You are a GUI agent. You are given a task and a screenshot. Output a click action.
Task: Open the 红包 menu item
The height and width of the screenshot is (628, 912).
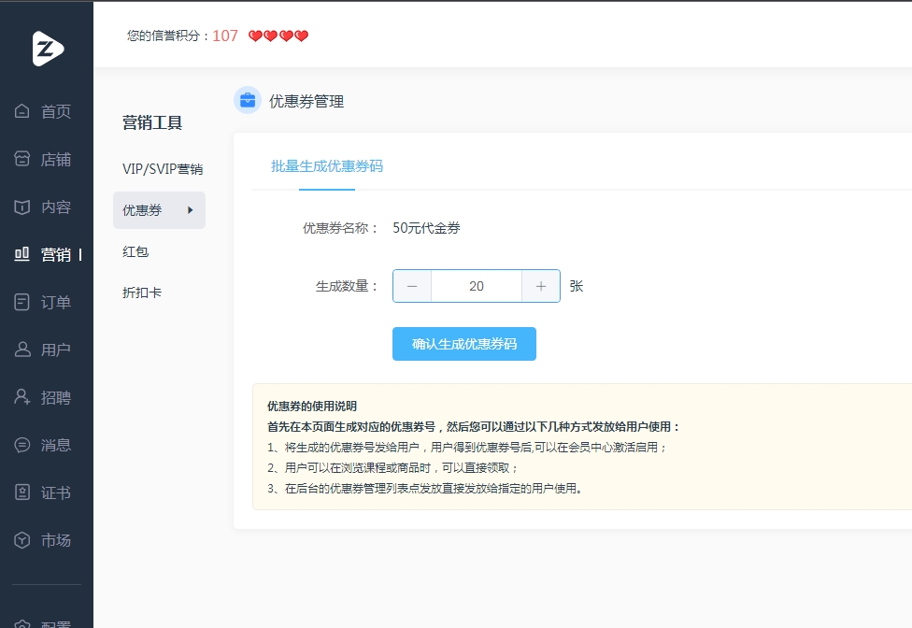tap(135, 251)
